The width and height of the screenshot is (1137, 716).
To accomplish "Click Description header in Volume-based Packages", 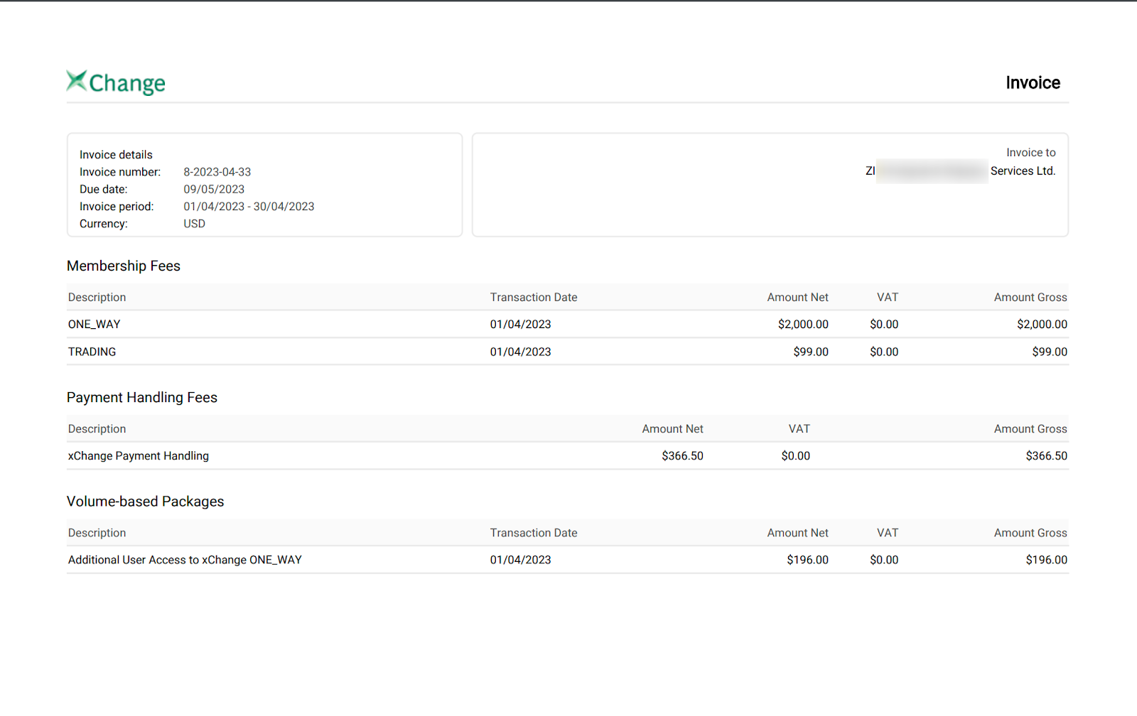I will 97,533.
